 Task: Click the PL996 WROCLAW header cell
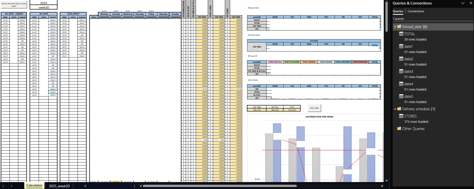tap(360, 62)
